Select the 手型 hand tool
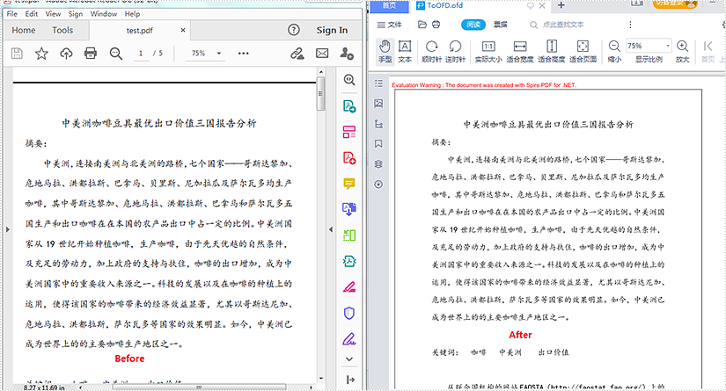 385,51
